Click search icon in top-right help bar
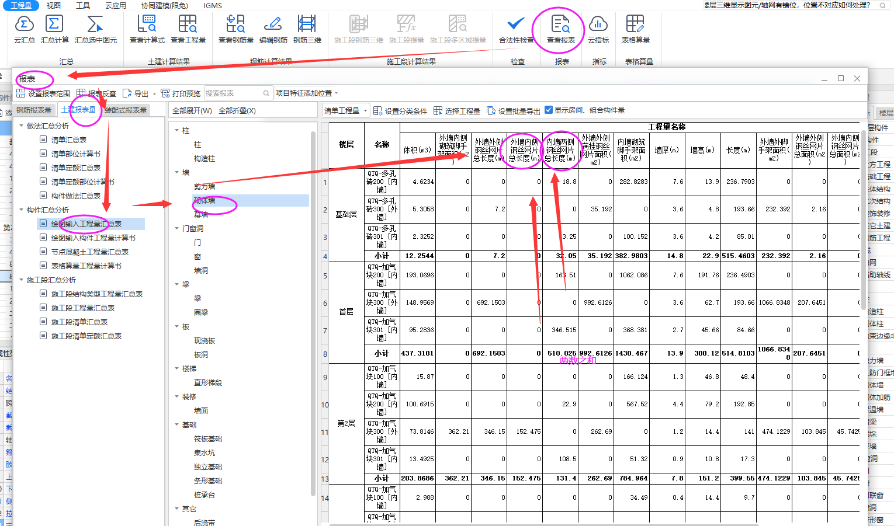Viewport: 894px width, 526px height. 882,5
